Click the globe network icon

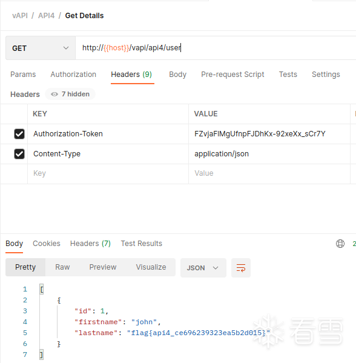(x=340, y=244)
